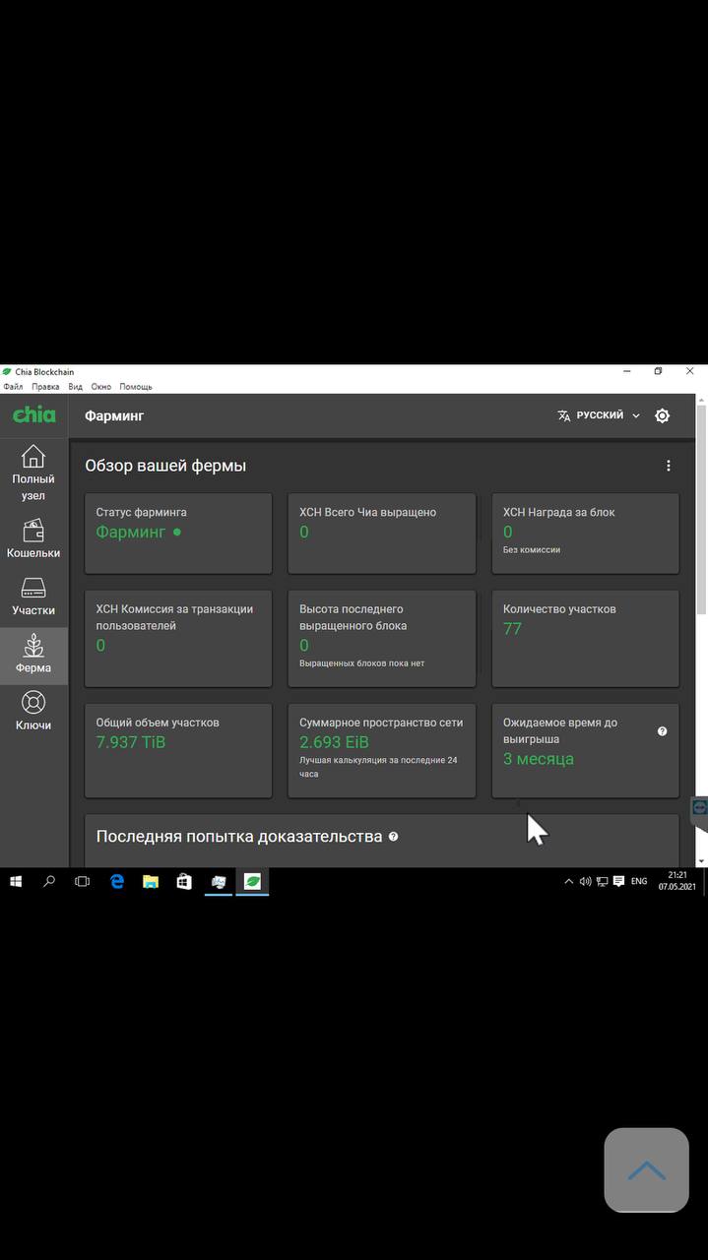This screenshot has width=708, height=1260.
Task: Open Task View on the taskbar
Action: [83, 882]
